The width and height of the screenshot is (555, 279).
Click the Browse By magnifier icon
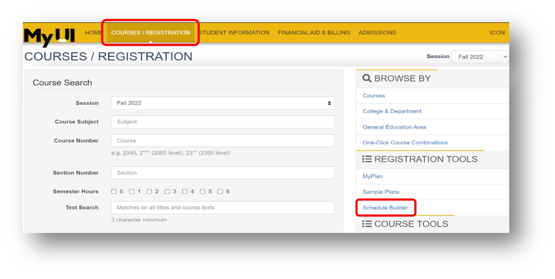pyautogui.click(x=366, y=78)
